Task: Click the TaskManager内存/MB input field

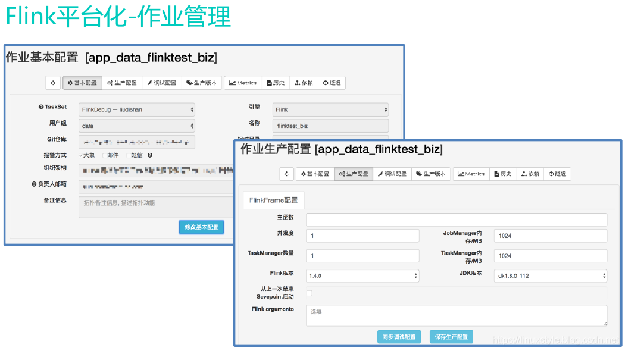Action: pos(551,255)
